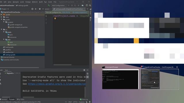The width and height of the screenshot is (184, 103).
Task: Collapse the src folder arrow
Action: click(x=1, y=29)
